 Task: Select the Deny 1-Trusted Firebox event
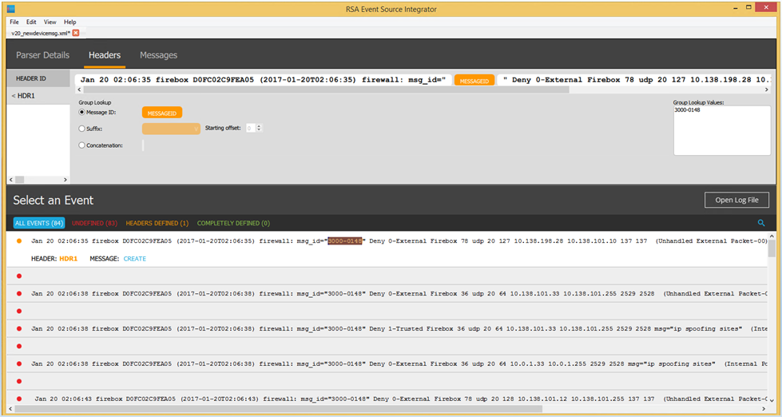click(x=388, y=328)
